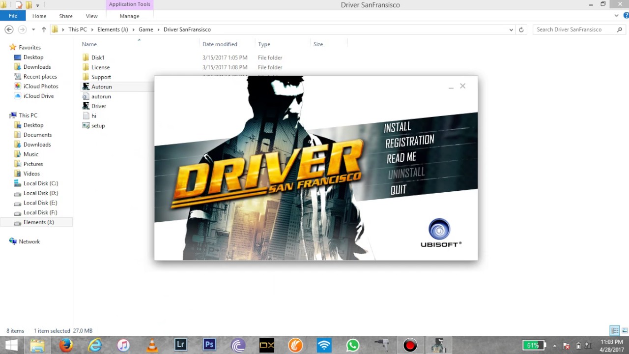Sort by the Size column header
The width and height of the screenshot is (629, 354).
tap(318, 44)
